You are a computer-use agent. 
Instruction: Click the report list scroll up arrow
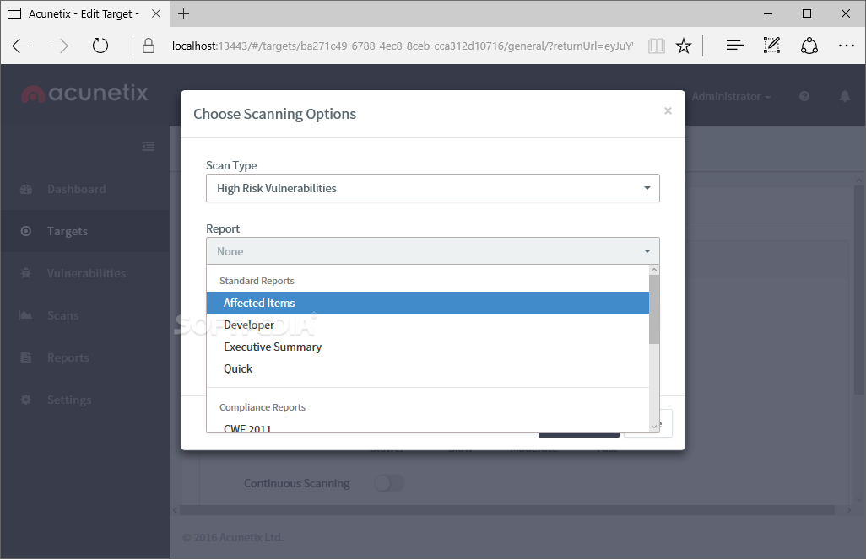654,270
